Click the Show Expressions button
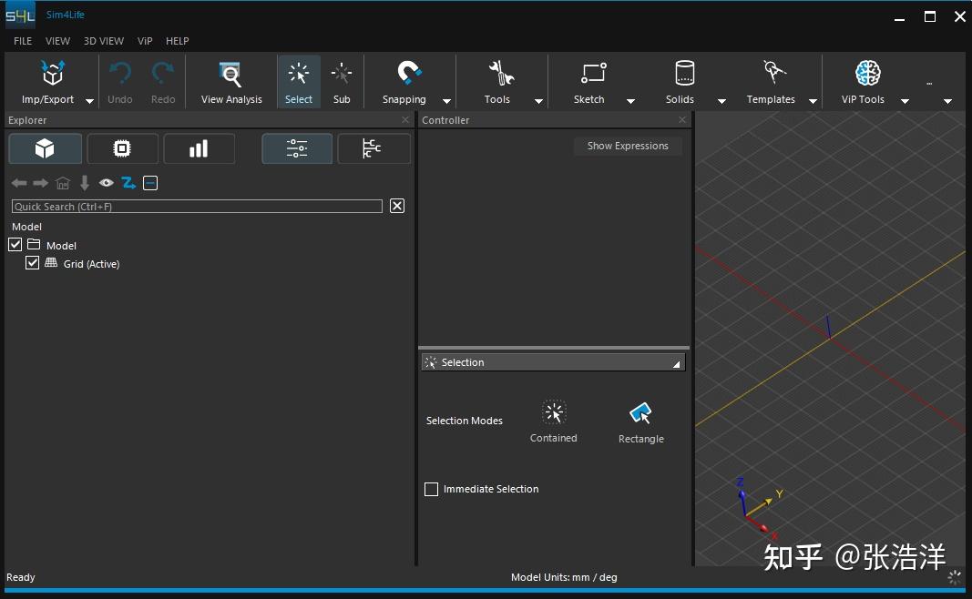The image size is (972, 599). pos(628,146)
